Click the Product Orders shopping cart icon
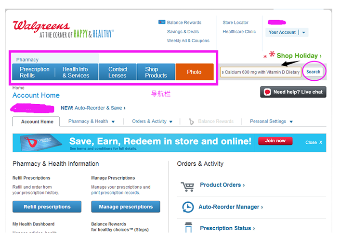Image resolution: width=353 pixels, height=246 pixels. click(x=187, y=186)
